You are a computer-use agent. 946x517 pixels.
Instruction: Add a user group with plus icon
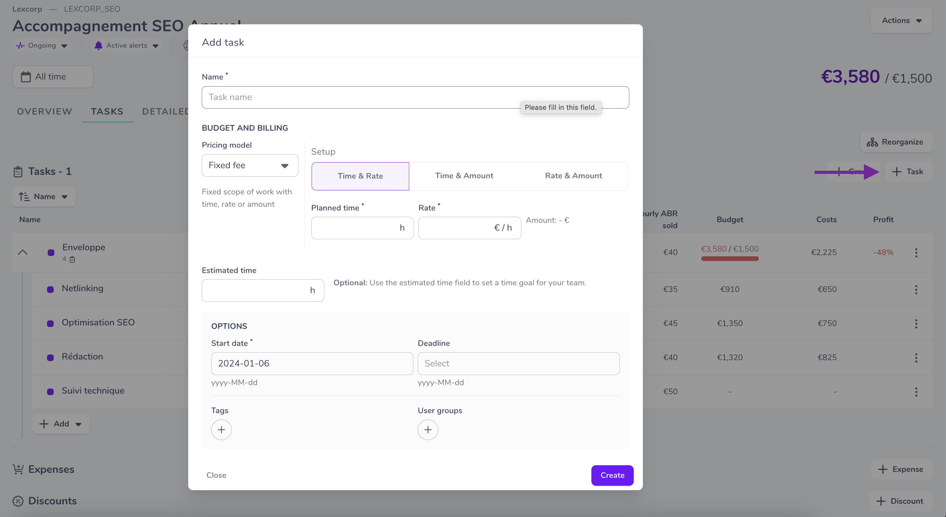pos(428,430)
